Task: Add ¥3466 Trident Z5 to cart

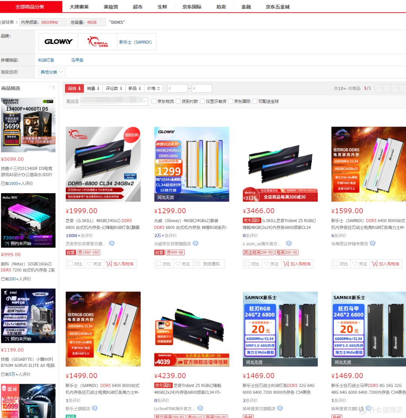Action: coord(297,264)
